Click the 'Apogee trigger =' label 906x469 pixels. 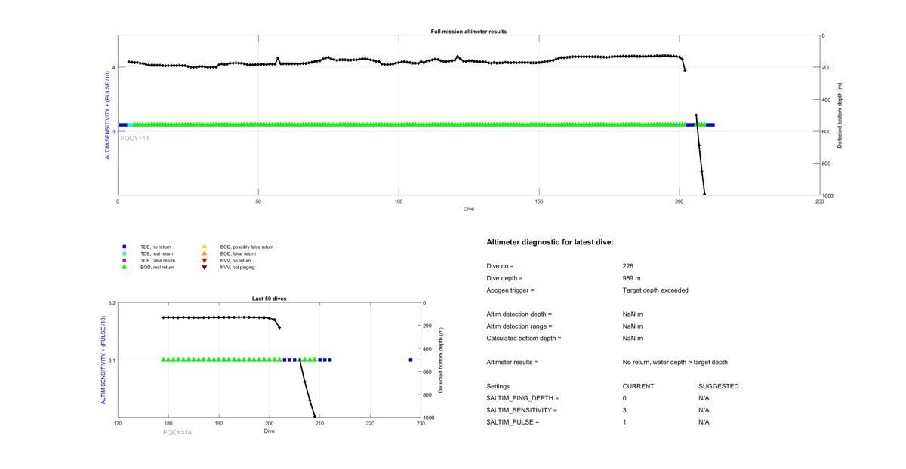pyautogui.click(x=510, y=290)
